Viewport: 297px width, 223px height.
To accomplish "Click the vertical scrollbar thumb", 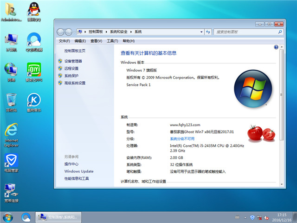I will [x=282, y=95].
